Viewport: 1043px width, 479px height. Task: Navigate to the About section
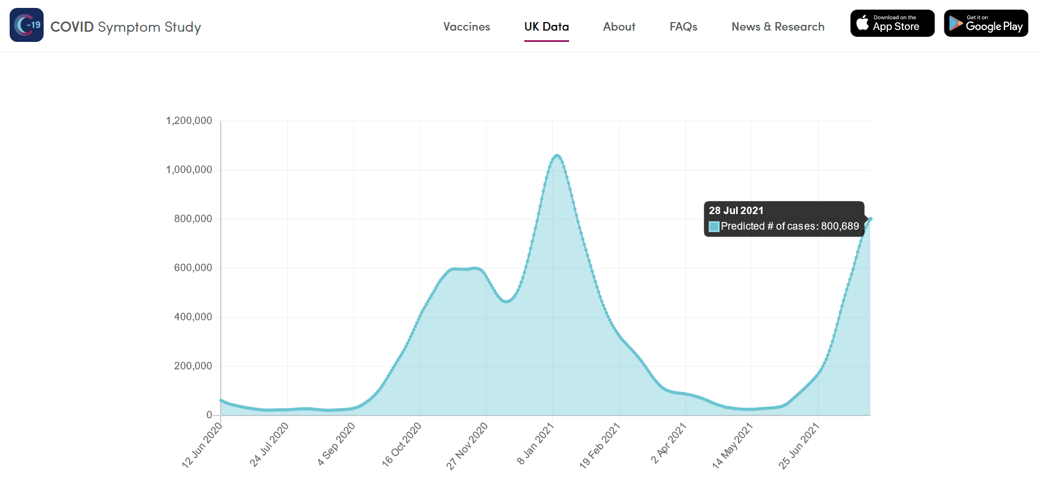pos(619,27)
